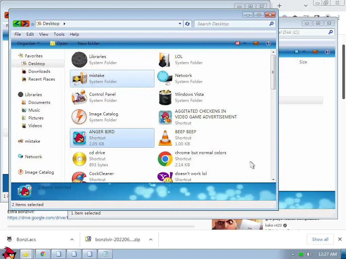Screen dimensions: 346x259
Task: Click the 12:27 AM taskbar clock
Action: (327, 254)
